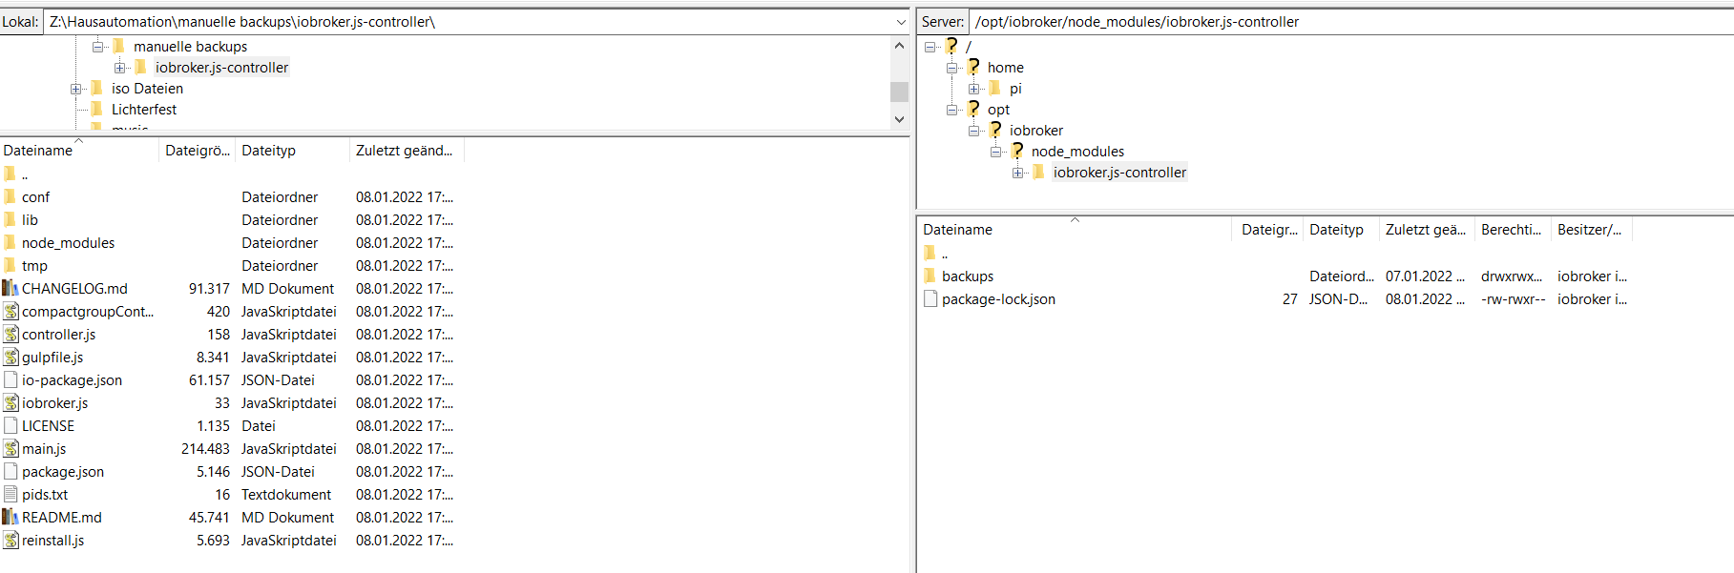Click the iobroker.js file icon

click(10, 402)
